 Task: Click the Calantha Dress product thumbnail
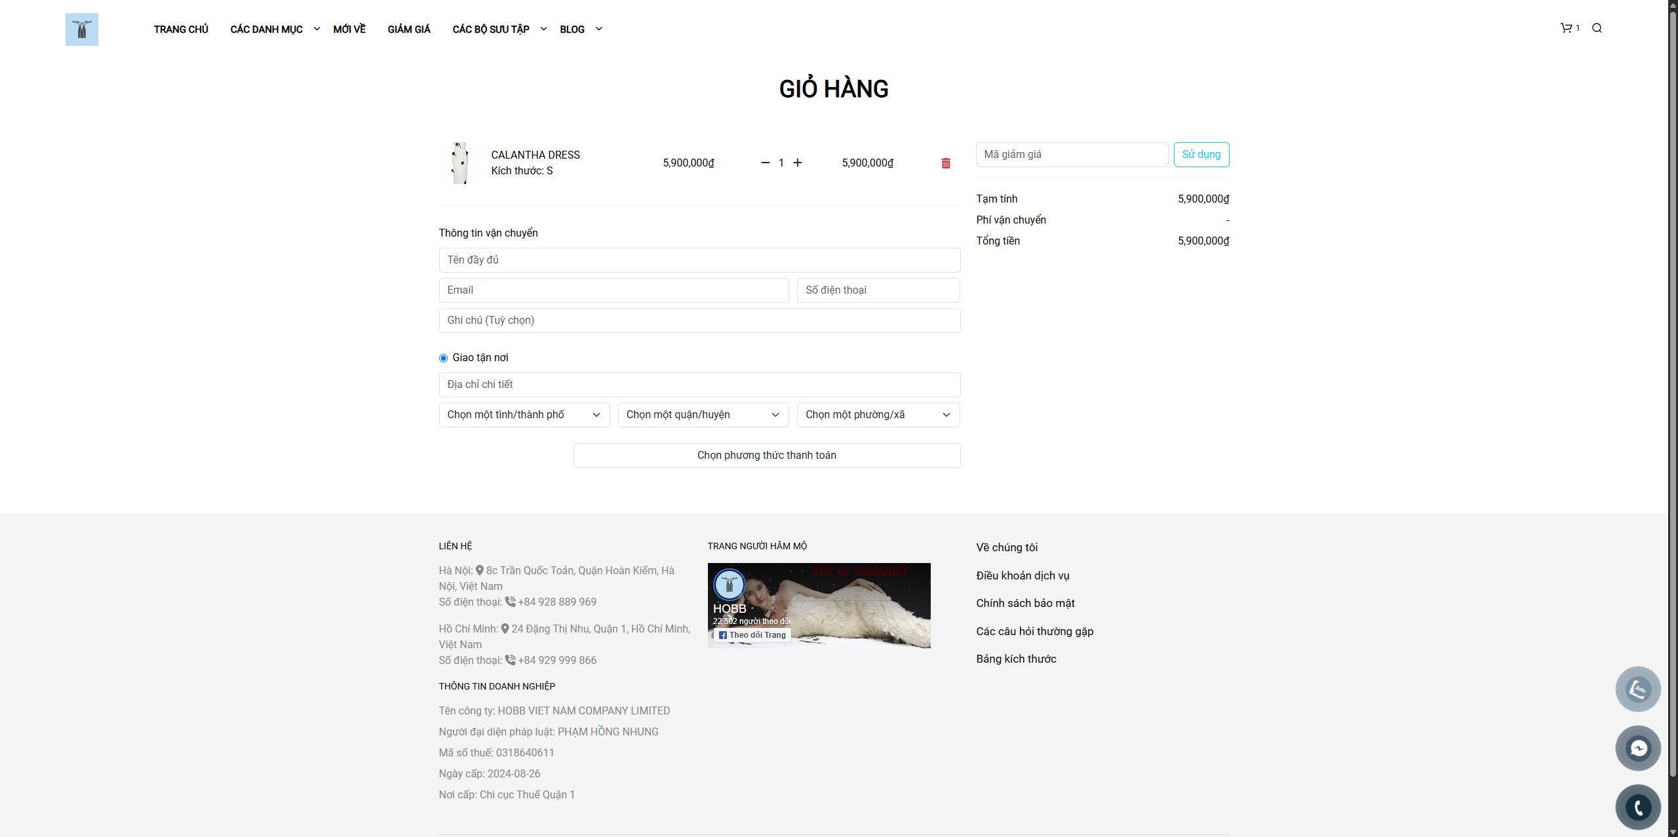pyautogui.click(x=460, y=163)
